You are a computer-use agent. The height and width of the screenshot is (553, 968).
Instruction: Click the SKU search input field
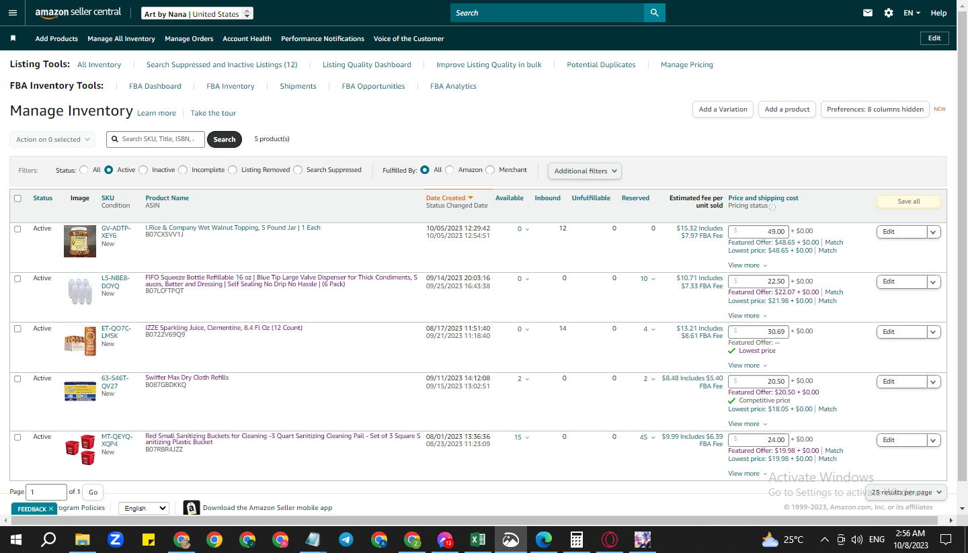pyautogui.click(x=155, y=139)
